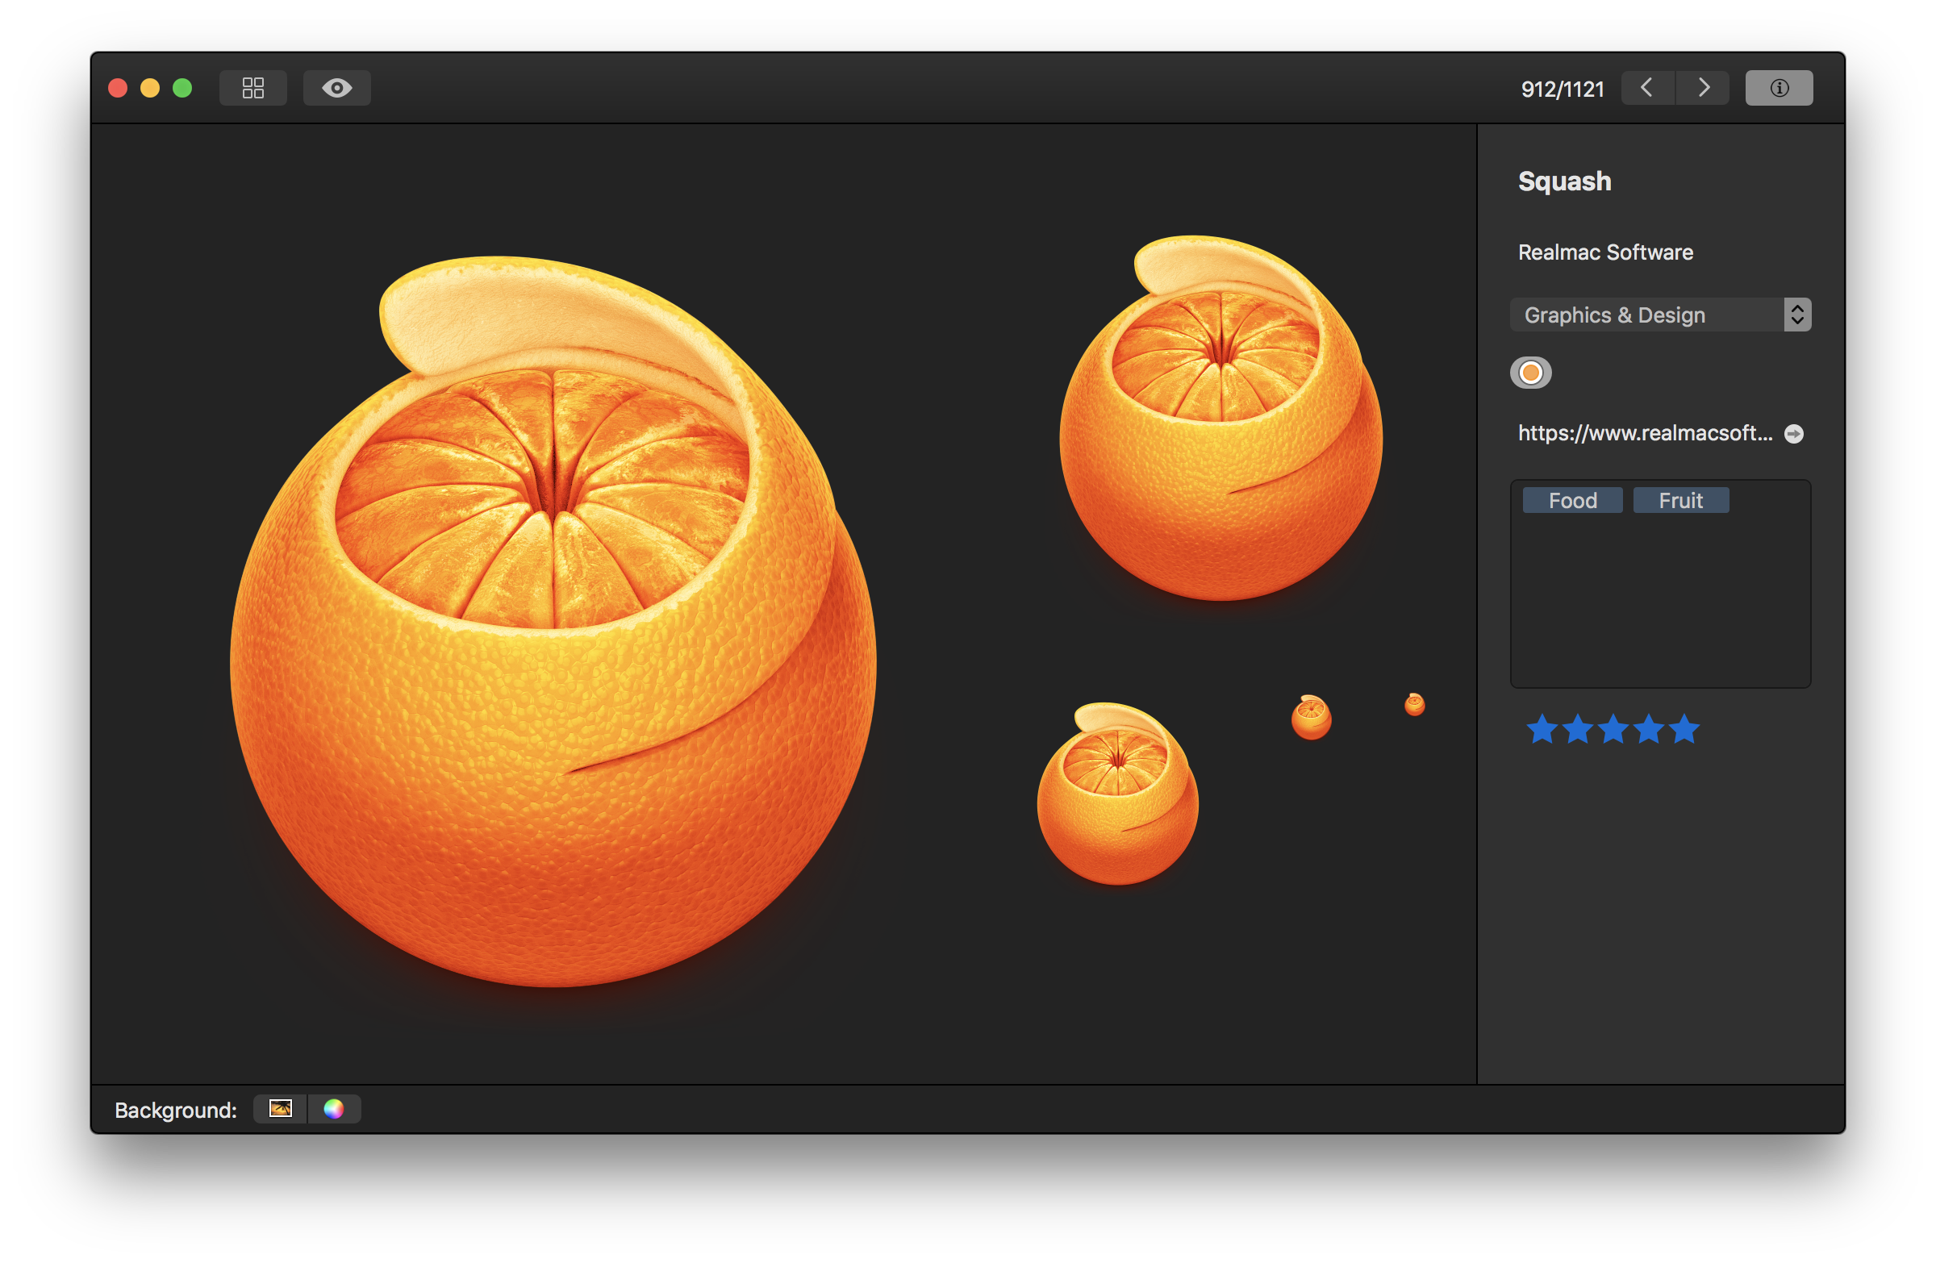The width and height of the screenshot is (1936, 1263).
Task: Open the Graphics & Design category dropdown
Action: point(1660,315)
